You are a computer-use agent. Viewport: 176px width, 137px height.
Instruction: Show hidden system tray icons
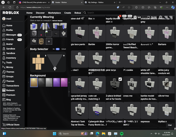(151, 133)
